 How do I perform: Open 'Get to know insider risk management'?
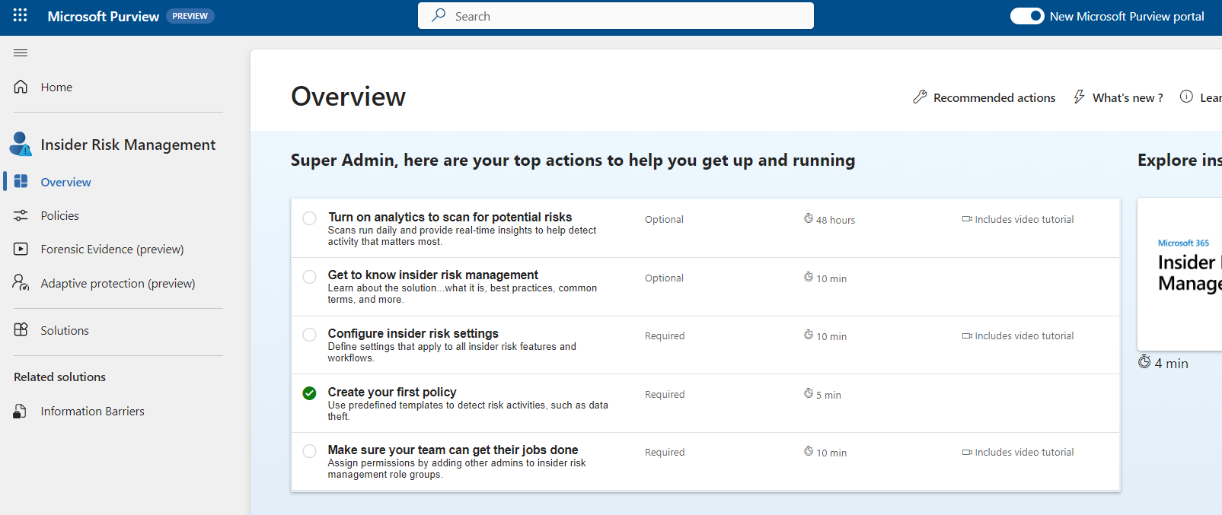432,275
